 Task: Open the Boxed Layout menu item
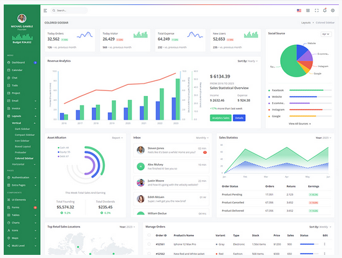pyautogui.click(x=22, y=146)
